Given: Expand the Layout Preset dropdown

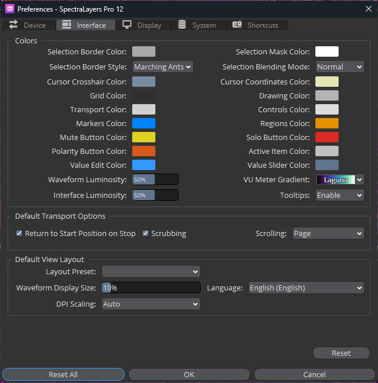Looking at the screenshot, I should tap(151, 271).
